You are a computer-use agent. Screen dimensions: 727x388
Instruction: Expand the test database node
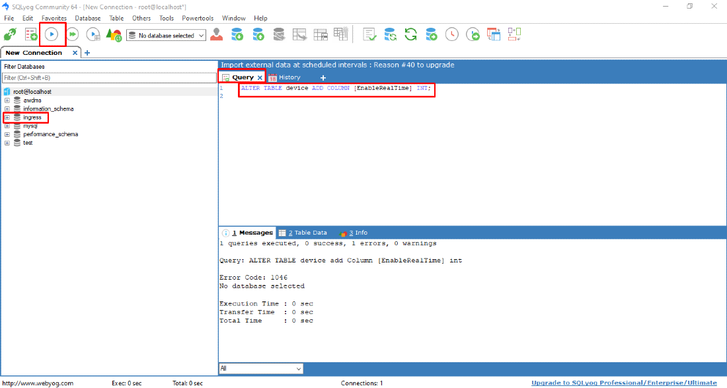pos(7,143)
